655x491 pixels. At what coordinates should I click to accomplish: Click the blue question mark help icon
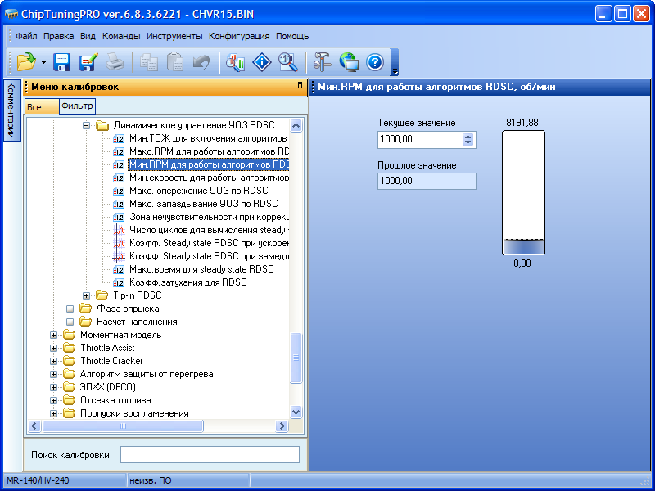pyautogui.click(x=374, y=61)
